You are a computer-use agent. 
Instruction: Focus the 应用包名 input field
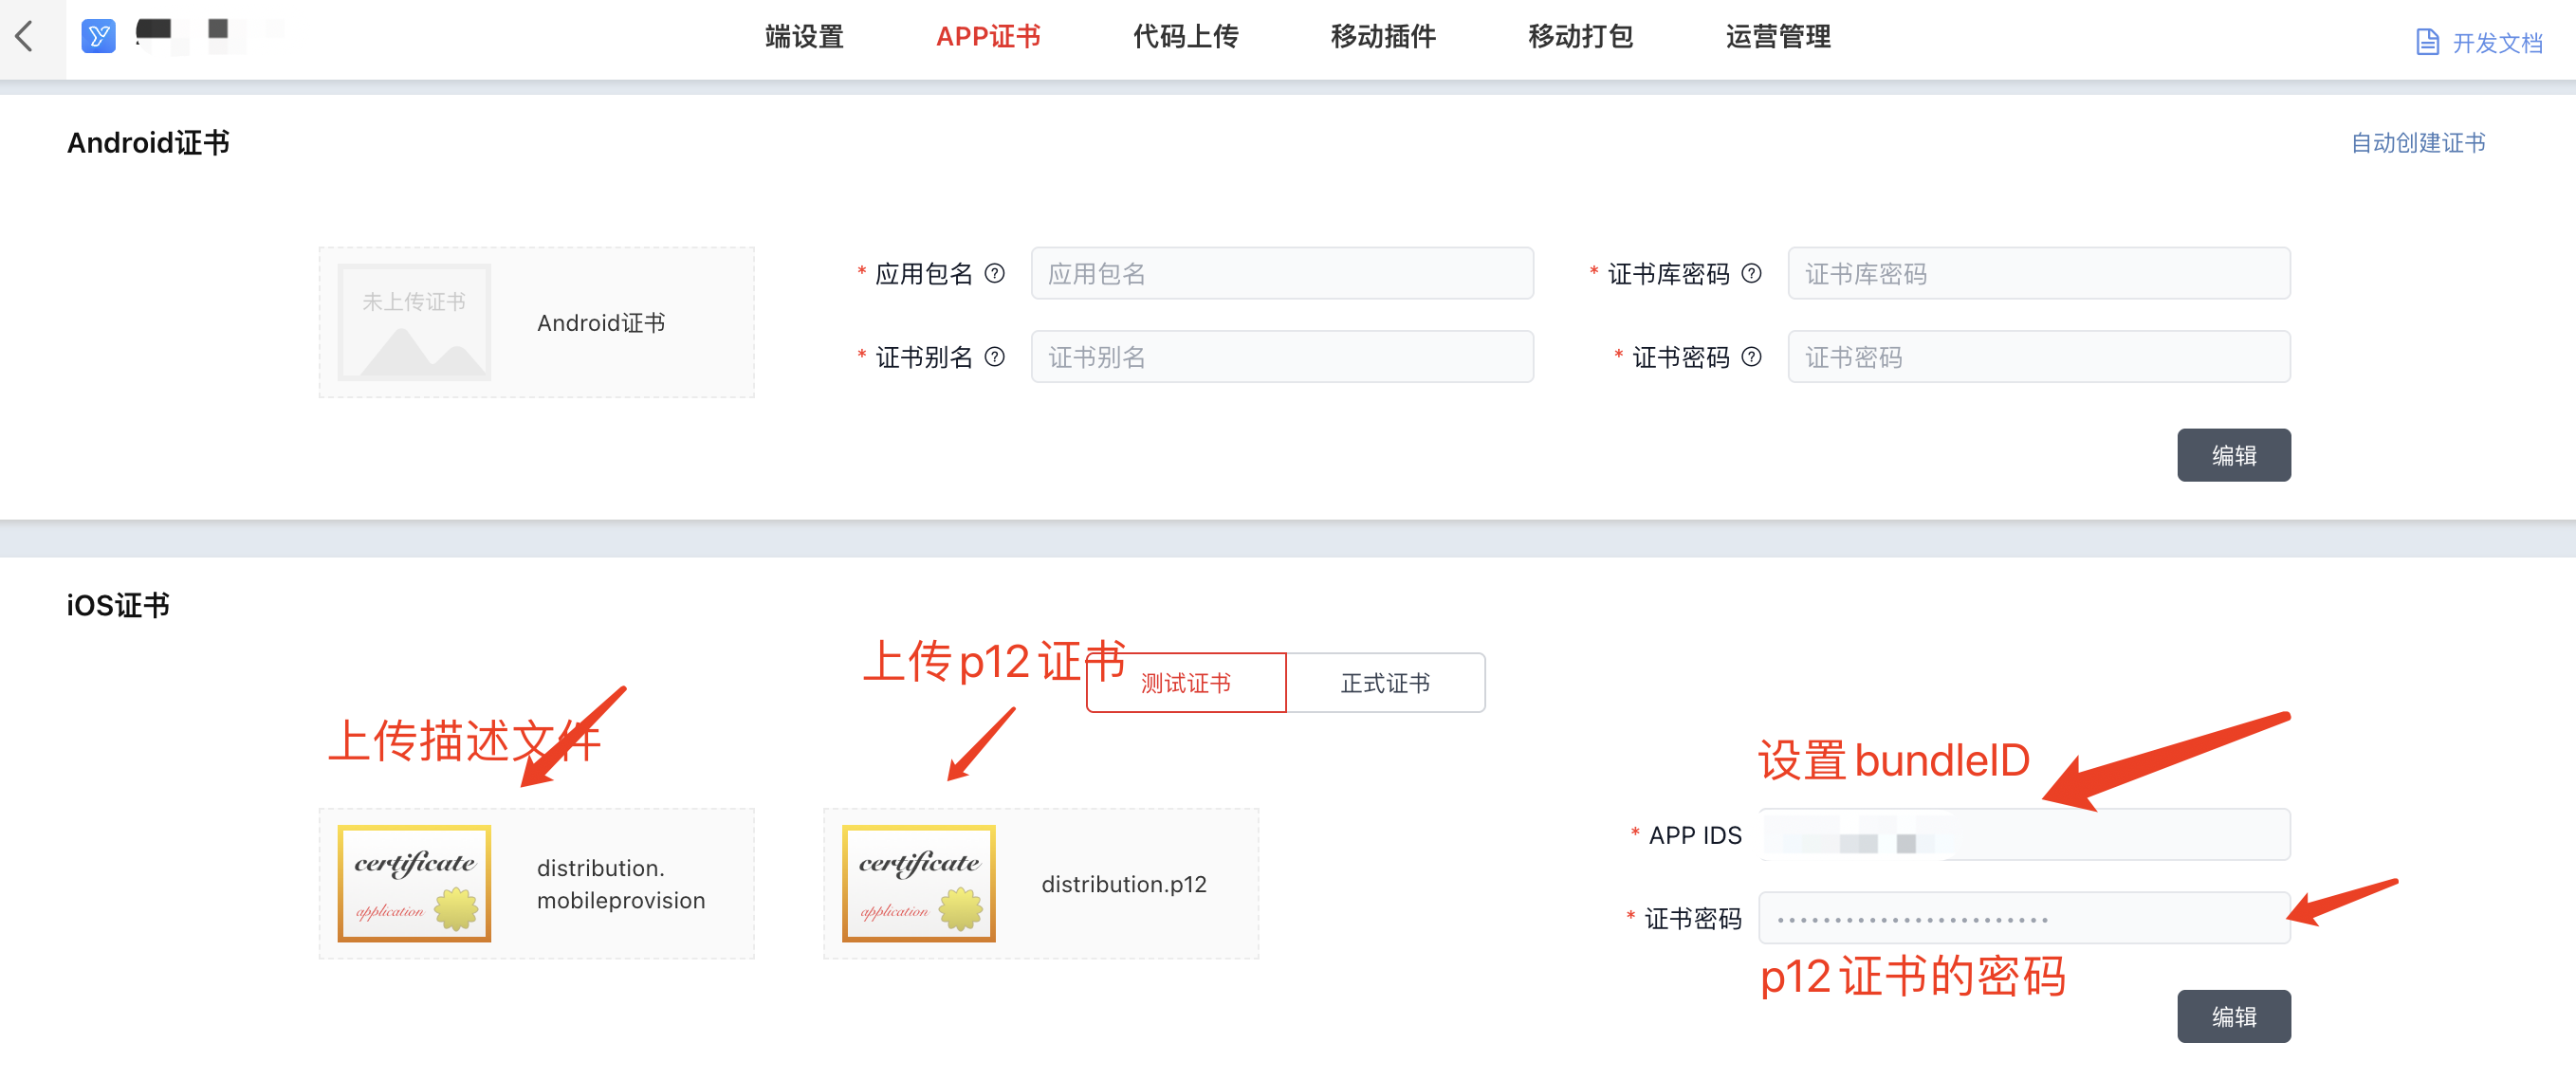[x=1282, y=273]
